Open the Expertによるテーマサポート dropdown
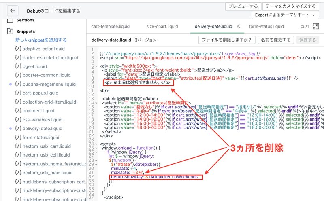324x201 pixels. pyautogui.click(x=285, y=15)
